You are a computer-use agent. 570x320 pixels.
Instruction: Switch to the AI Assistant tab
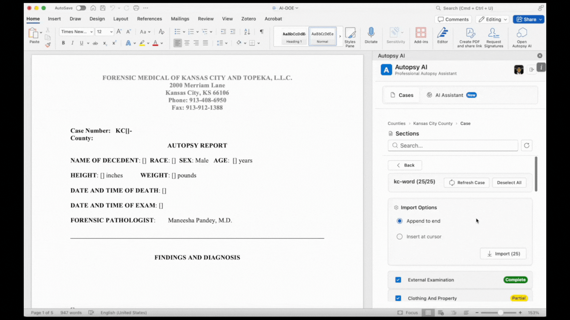click(x=449, y=95)
